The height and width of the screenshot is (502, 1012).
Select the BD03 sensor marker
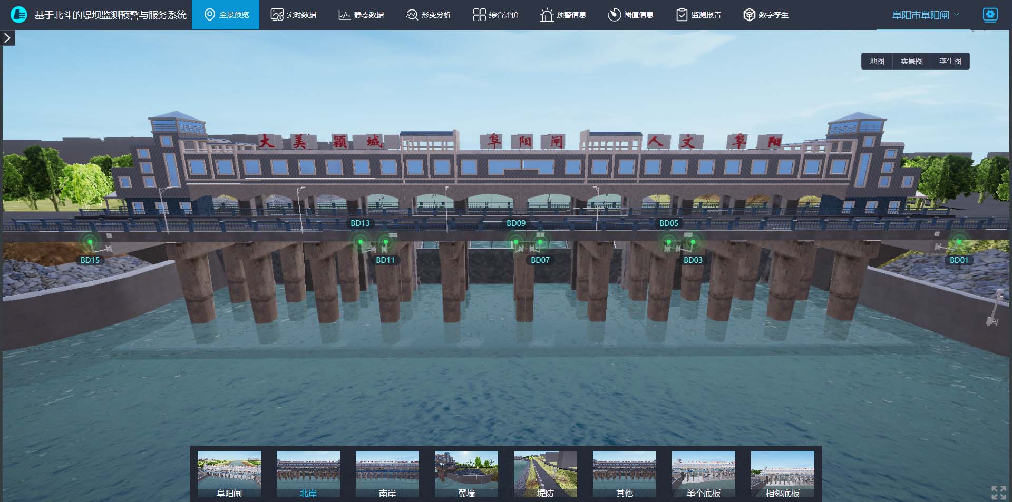coord(693,243)
